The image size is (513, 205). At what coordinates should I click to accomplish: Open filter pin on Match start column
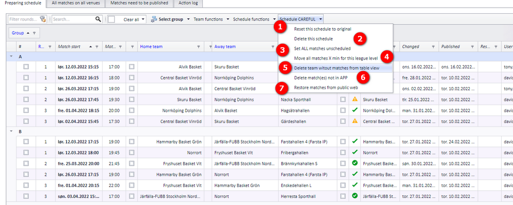click(x=97, y=47)
